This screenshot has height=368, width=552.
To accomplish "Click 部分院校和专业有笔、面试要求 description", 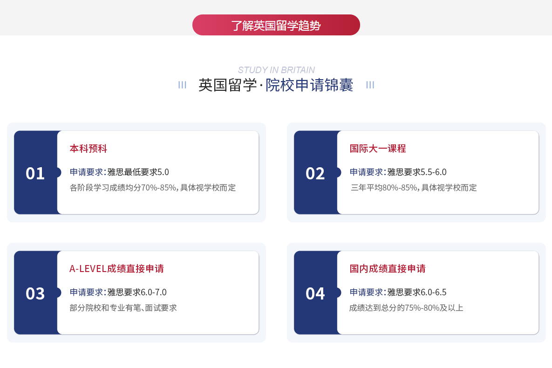I will pyautogui.click(x=123, y=308).
